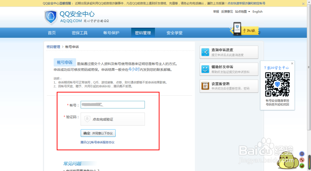311x171 pixels.
Task: Select the 密码管理 tab
Action: coord(143,33)
